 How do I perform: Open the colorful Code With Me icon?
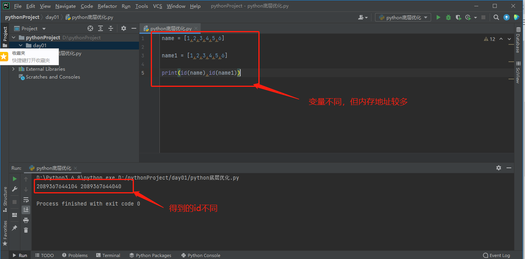pos(517,17)
